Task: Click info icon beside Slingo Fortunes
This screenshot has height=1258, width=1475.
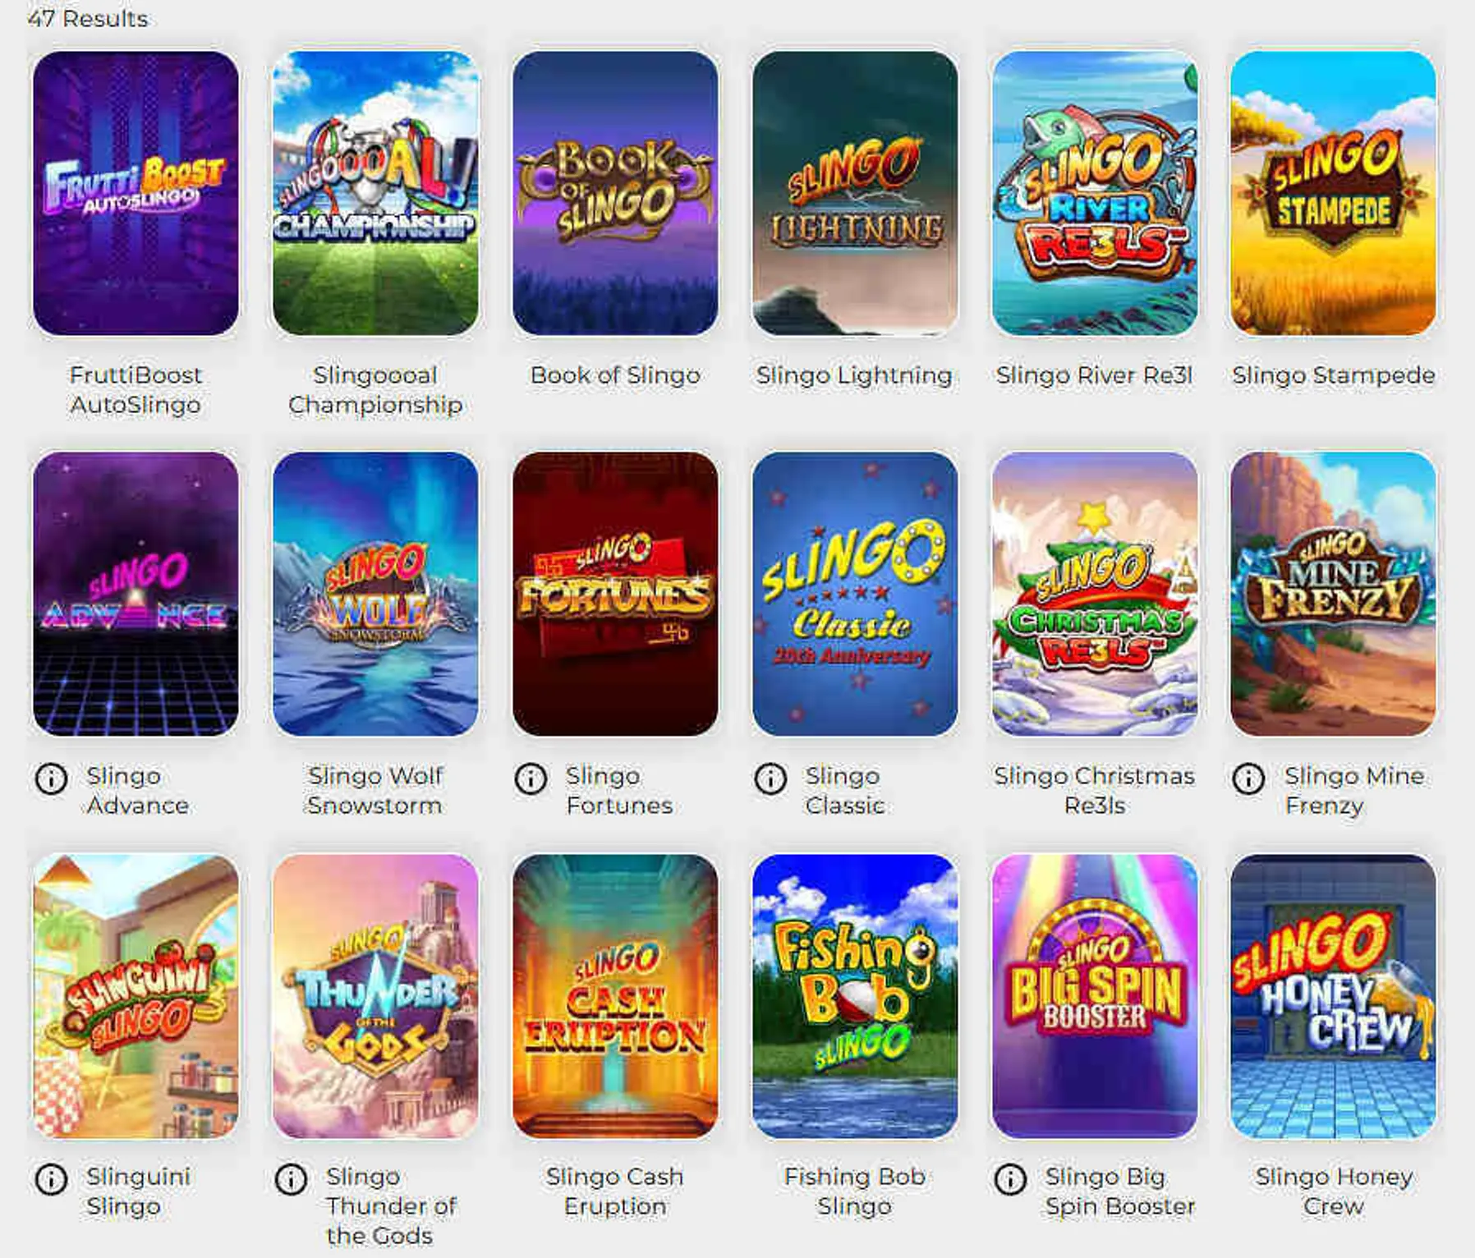Action: pyautogui.click(x=531, y=778)
